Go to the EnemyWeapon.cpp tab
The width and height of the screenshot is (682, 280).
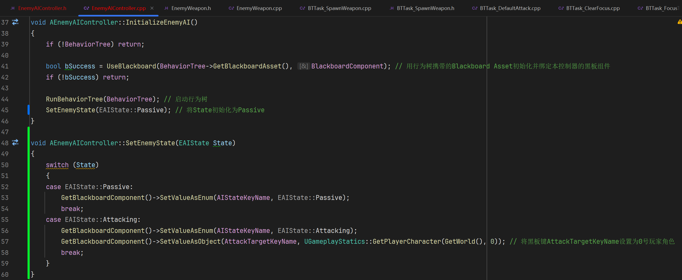click(x=255, y=8)
